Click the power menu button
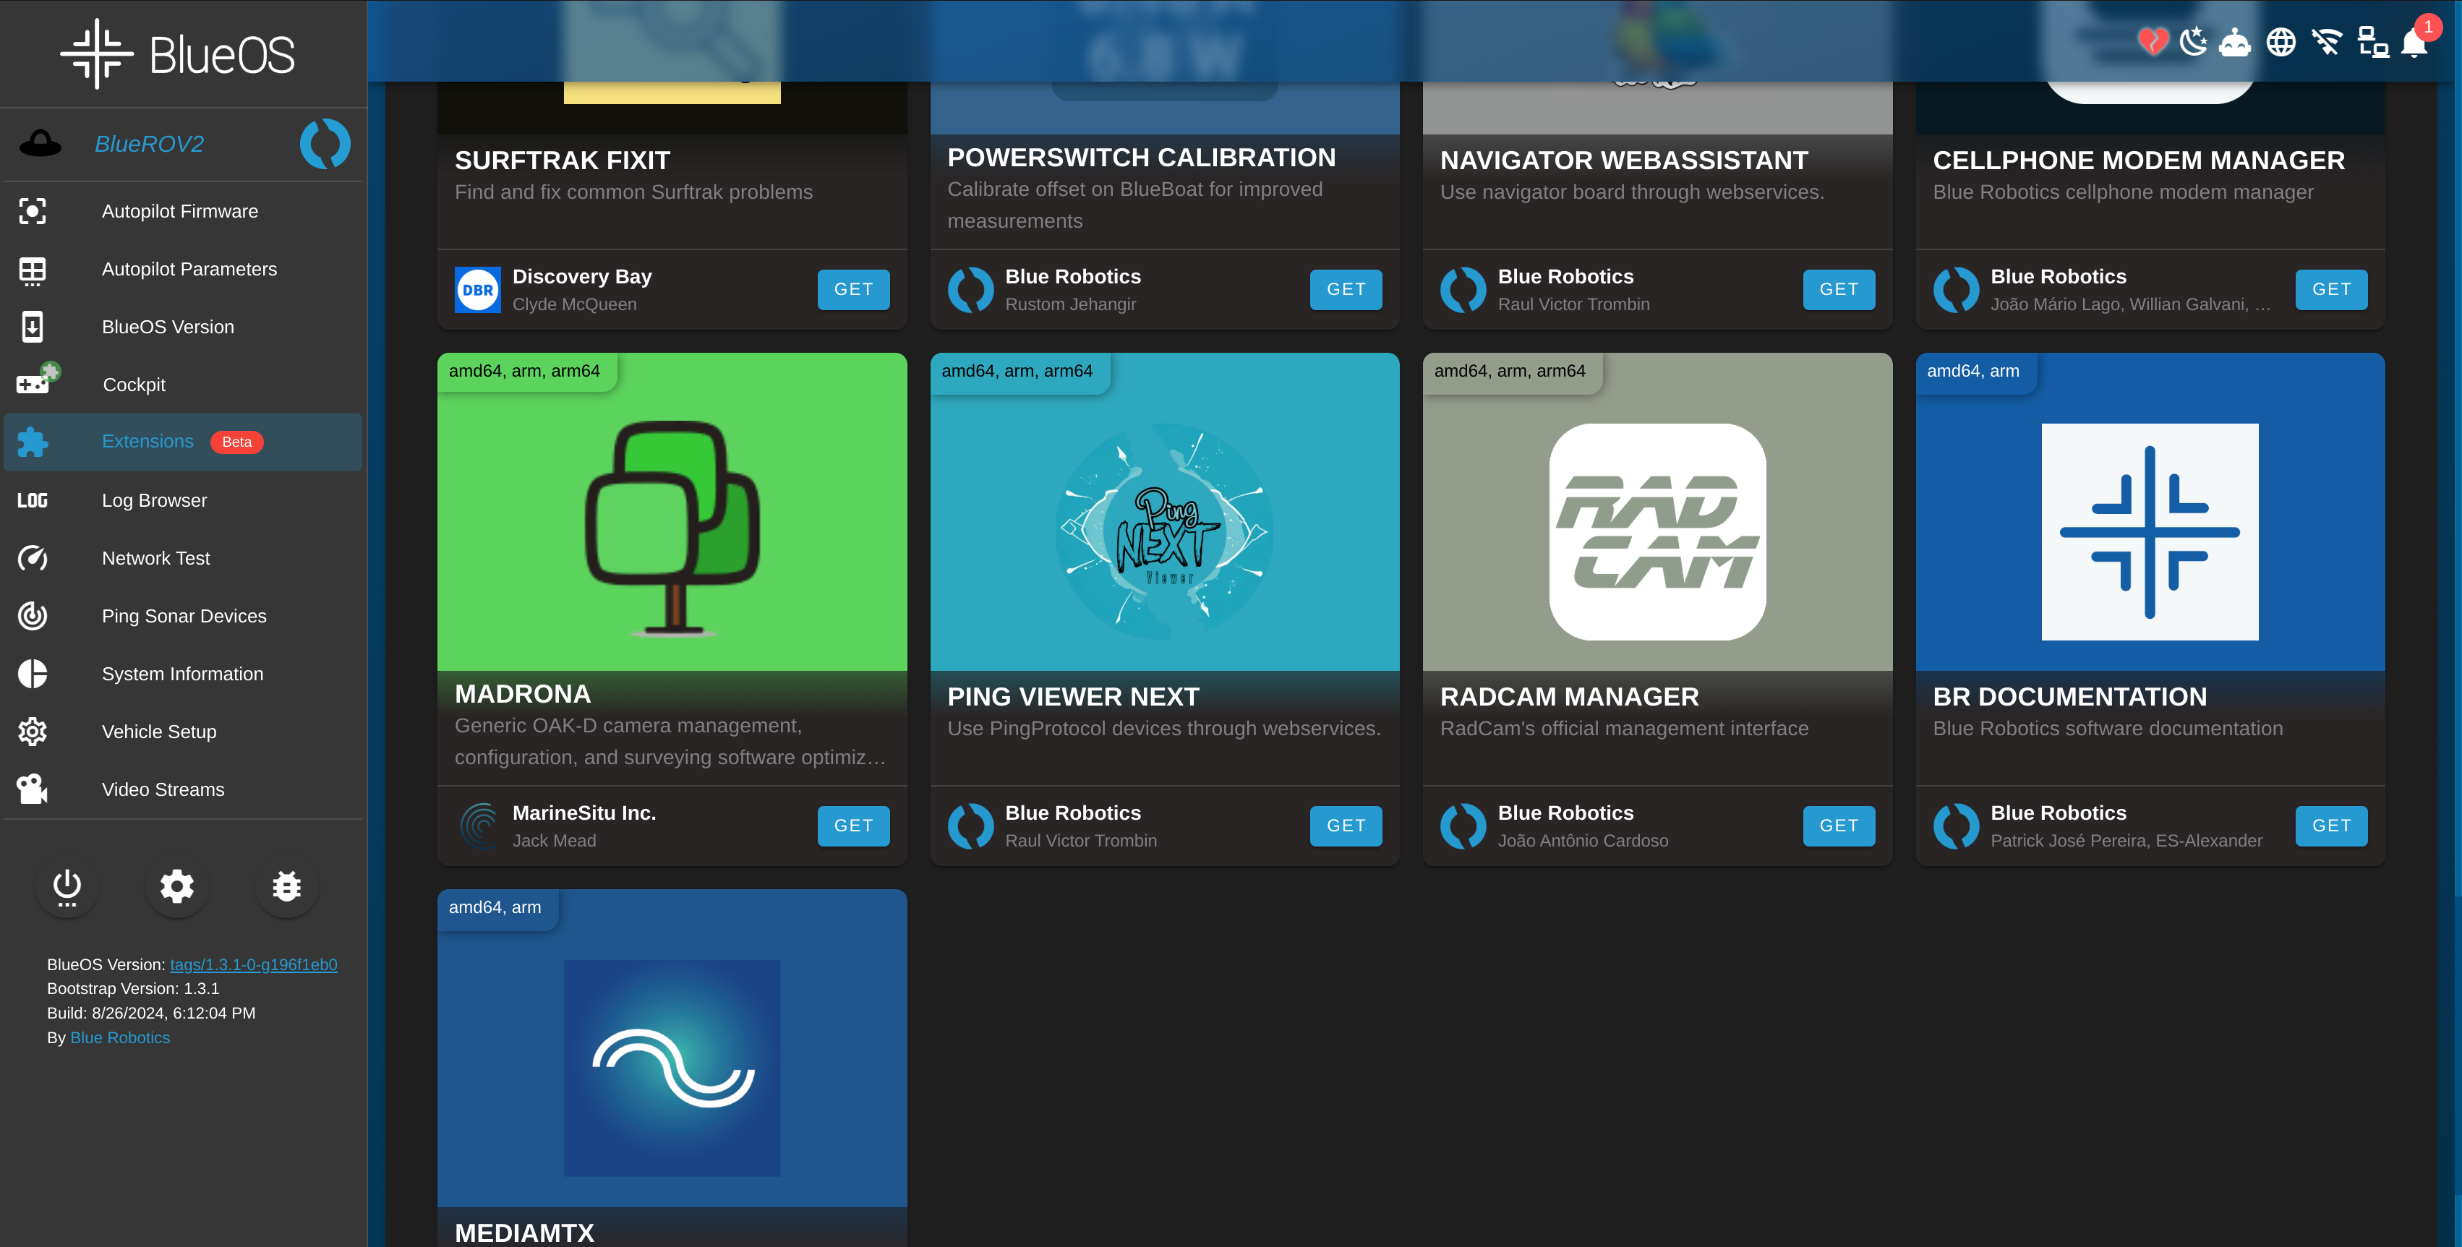2462x1247 pixels. click(67, 886)
